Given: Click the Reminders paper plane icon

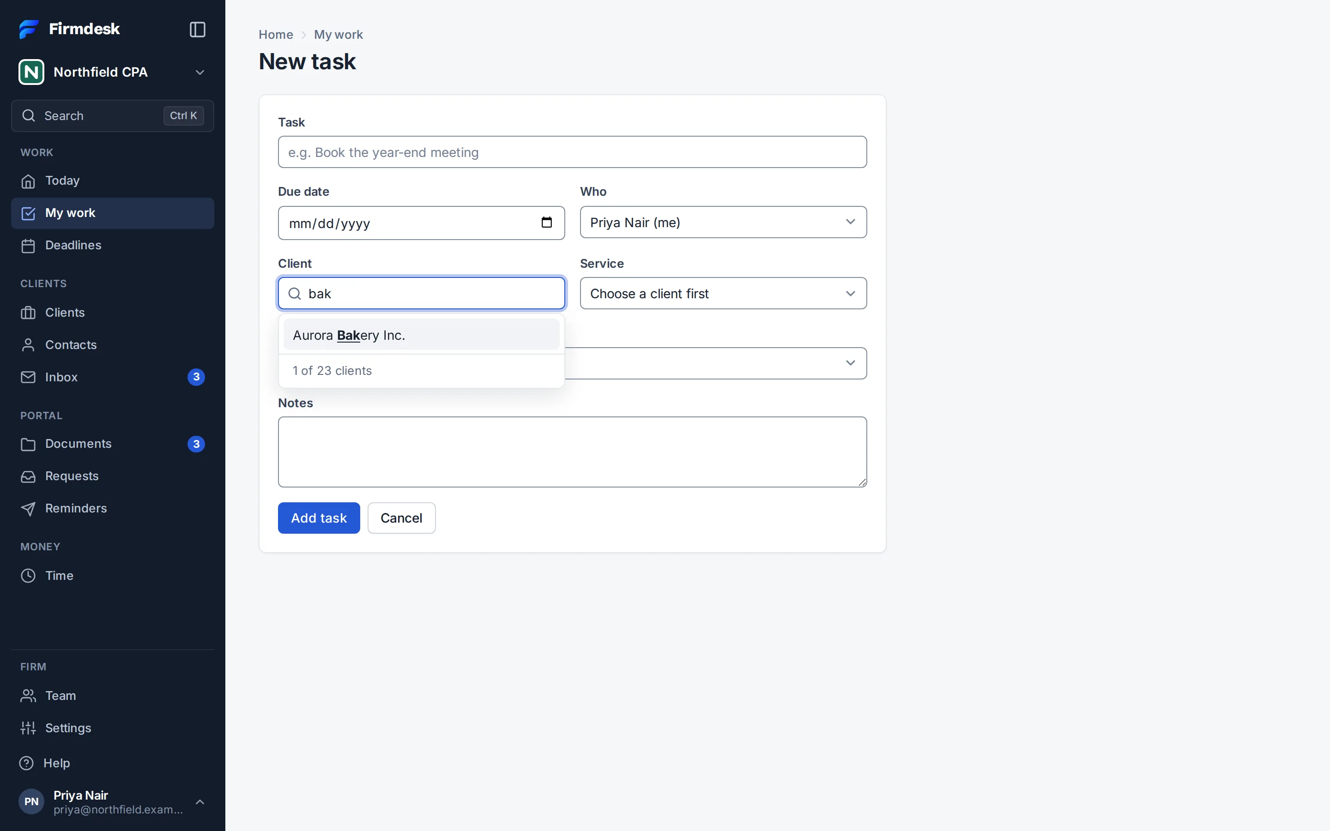Looking at the screenshot, I should click(28, 509).
